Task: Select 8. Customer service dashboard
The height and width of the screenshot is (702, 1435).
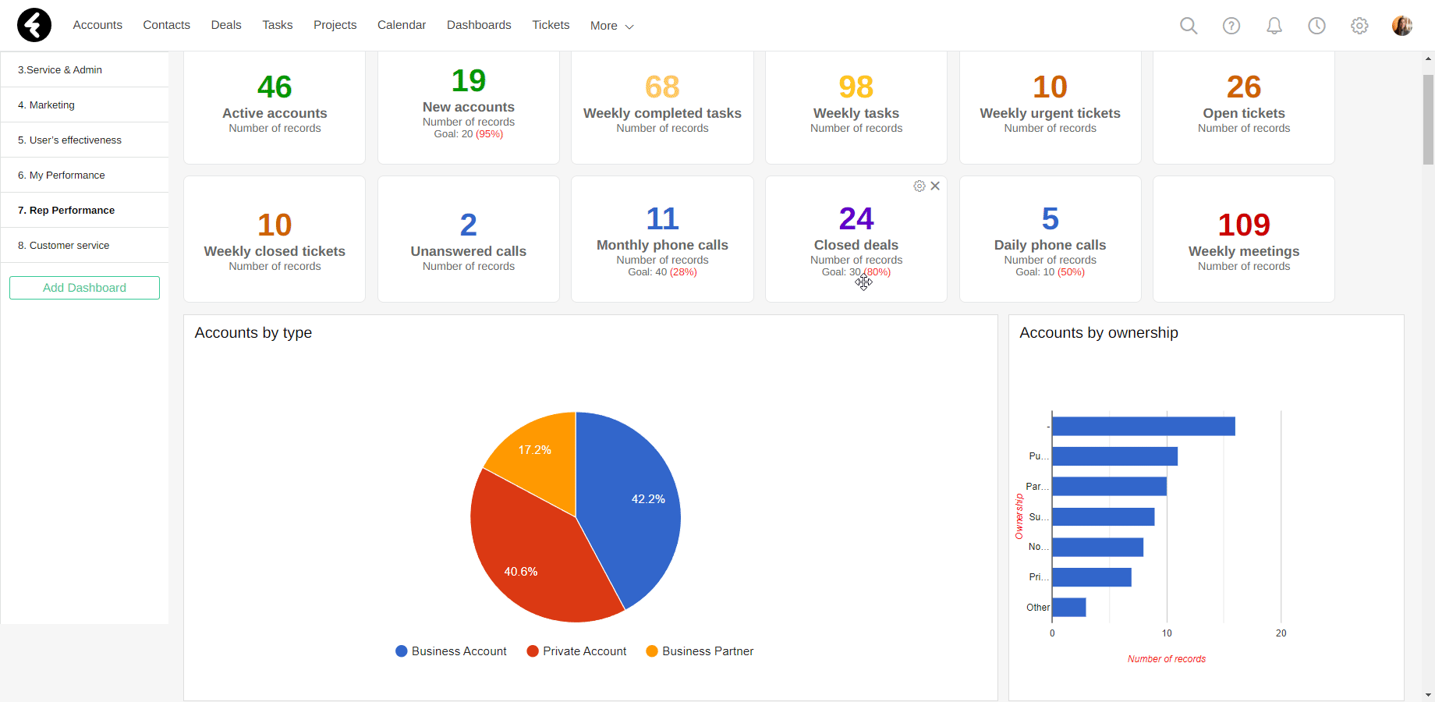Action: [x=84, y=245]
